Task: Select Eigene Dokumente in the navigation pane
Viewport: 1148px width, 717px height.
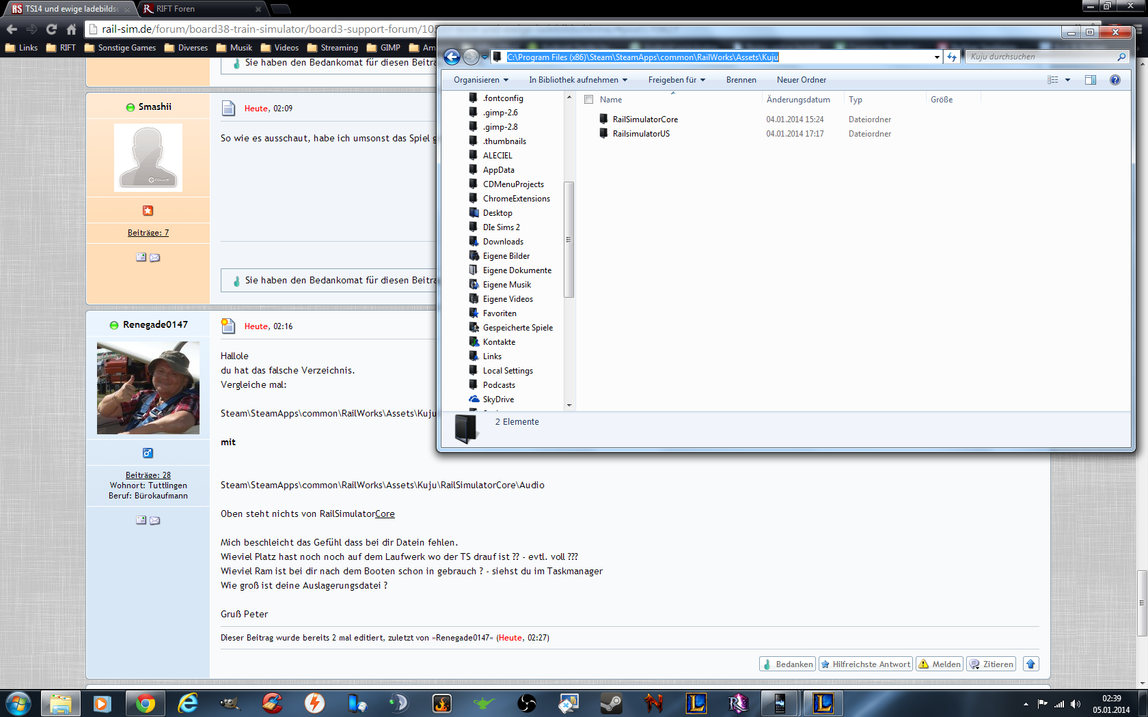Action: [x=516, y=270]
